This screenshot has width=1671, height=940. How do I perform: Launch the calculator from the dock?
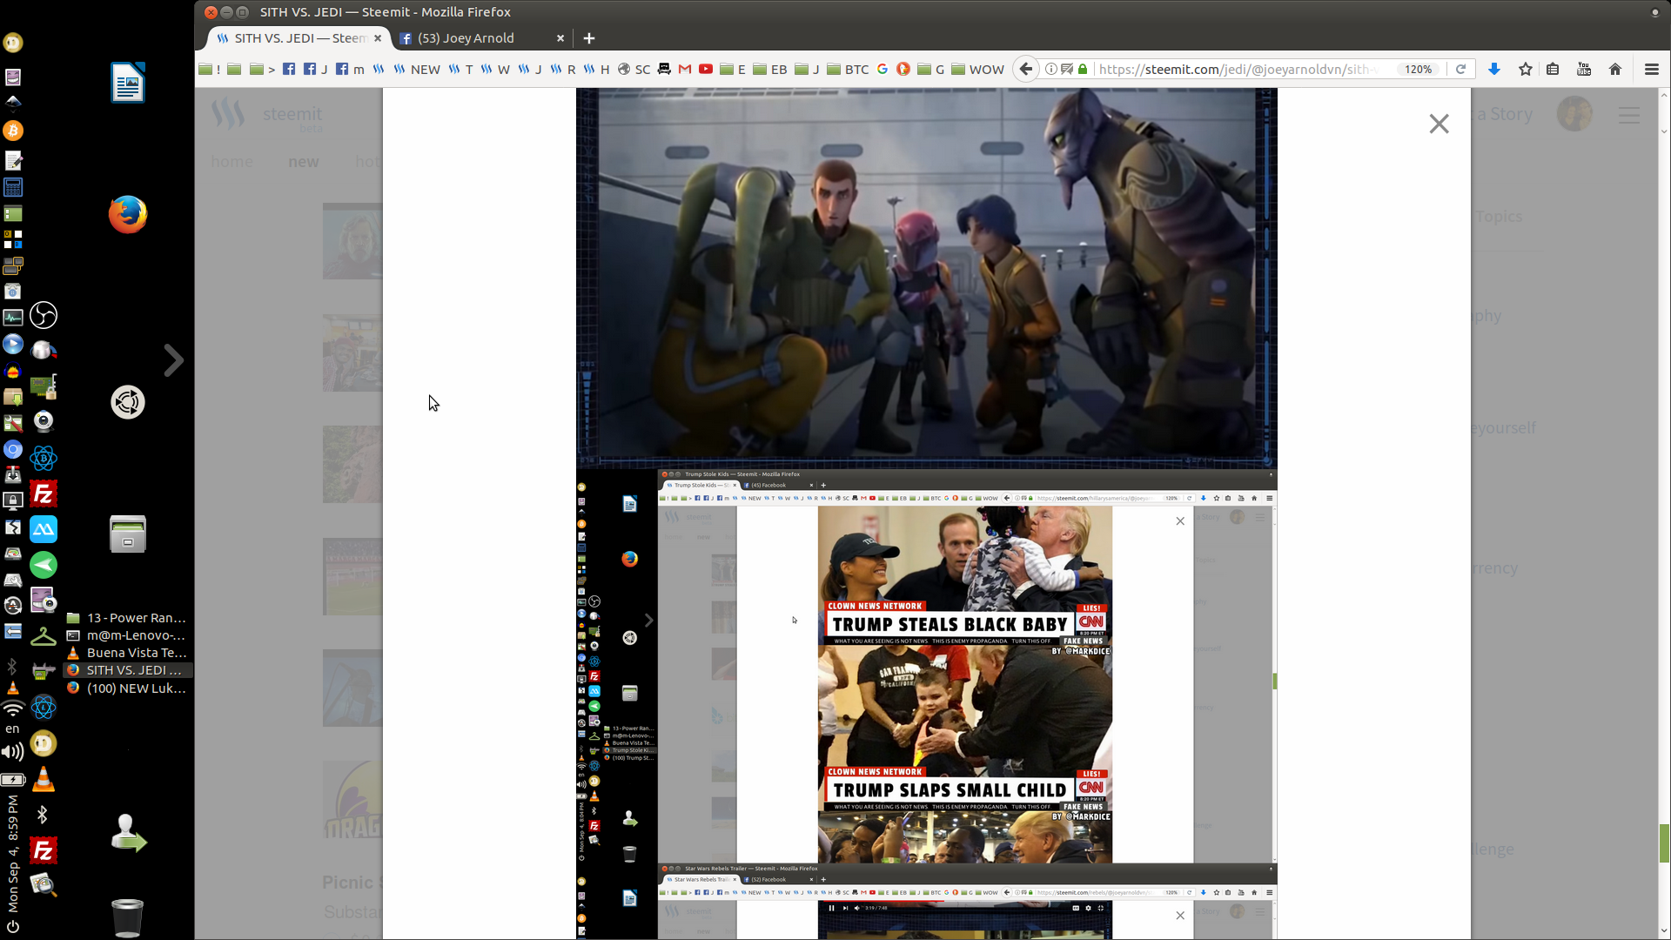coord(13,187)
